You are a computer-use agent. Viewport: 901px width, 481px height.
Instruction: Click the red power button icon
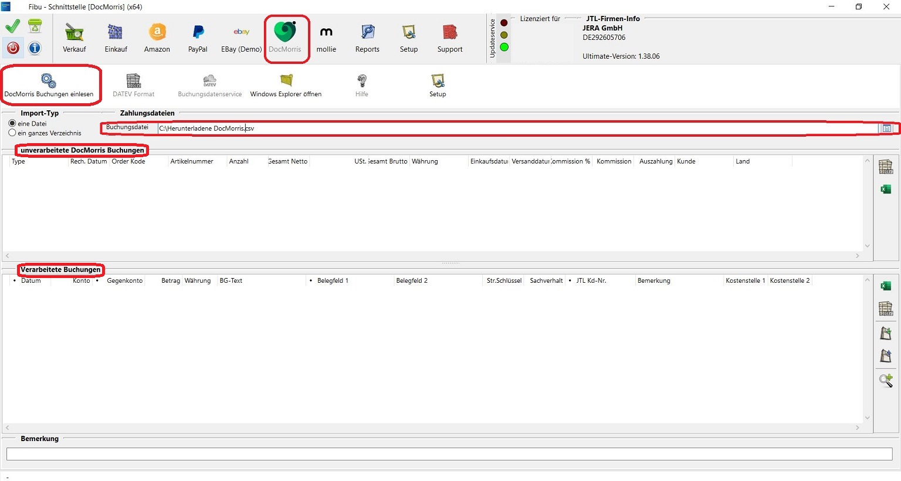13,48
